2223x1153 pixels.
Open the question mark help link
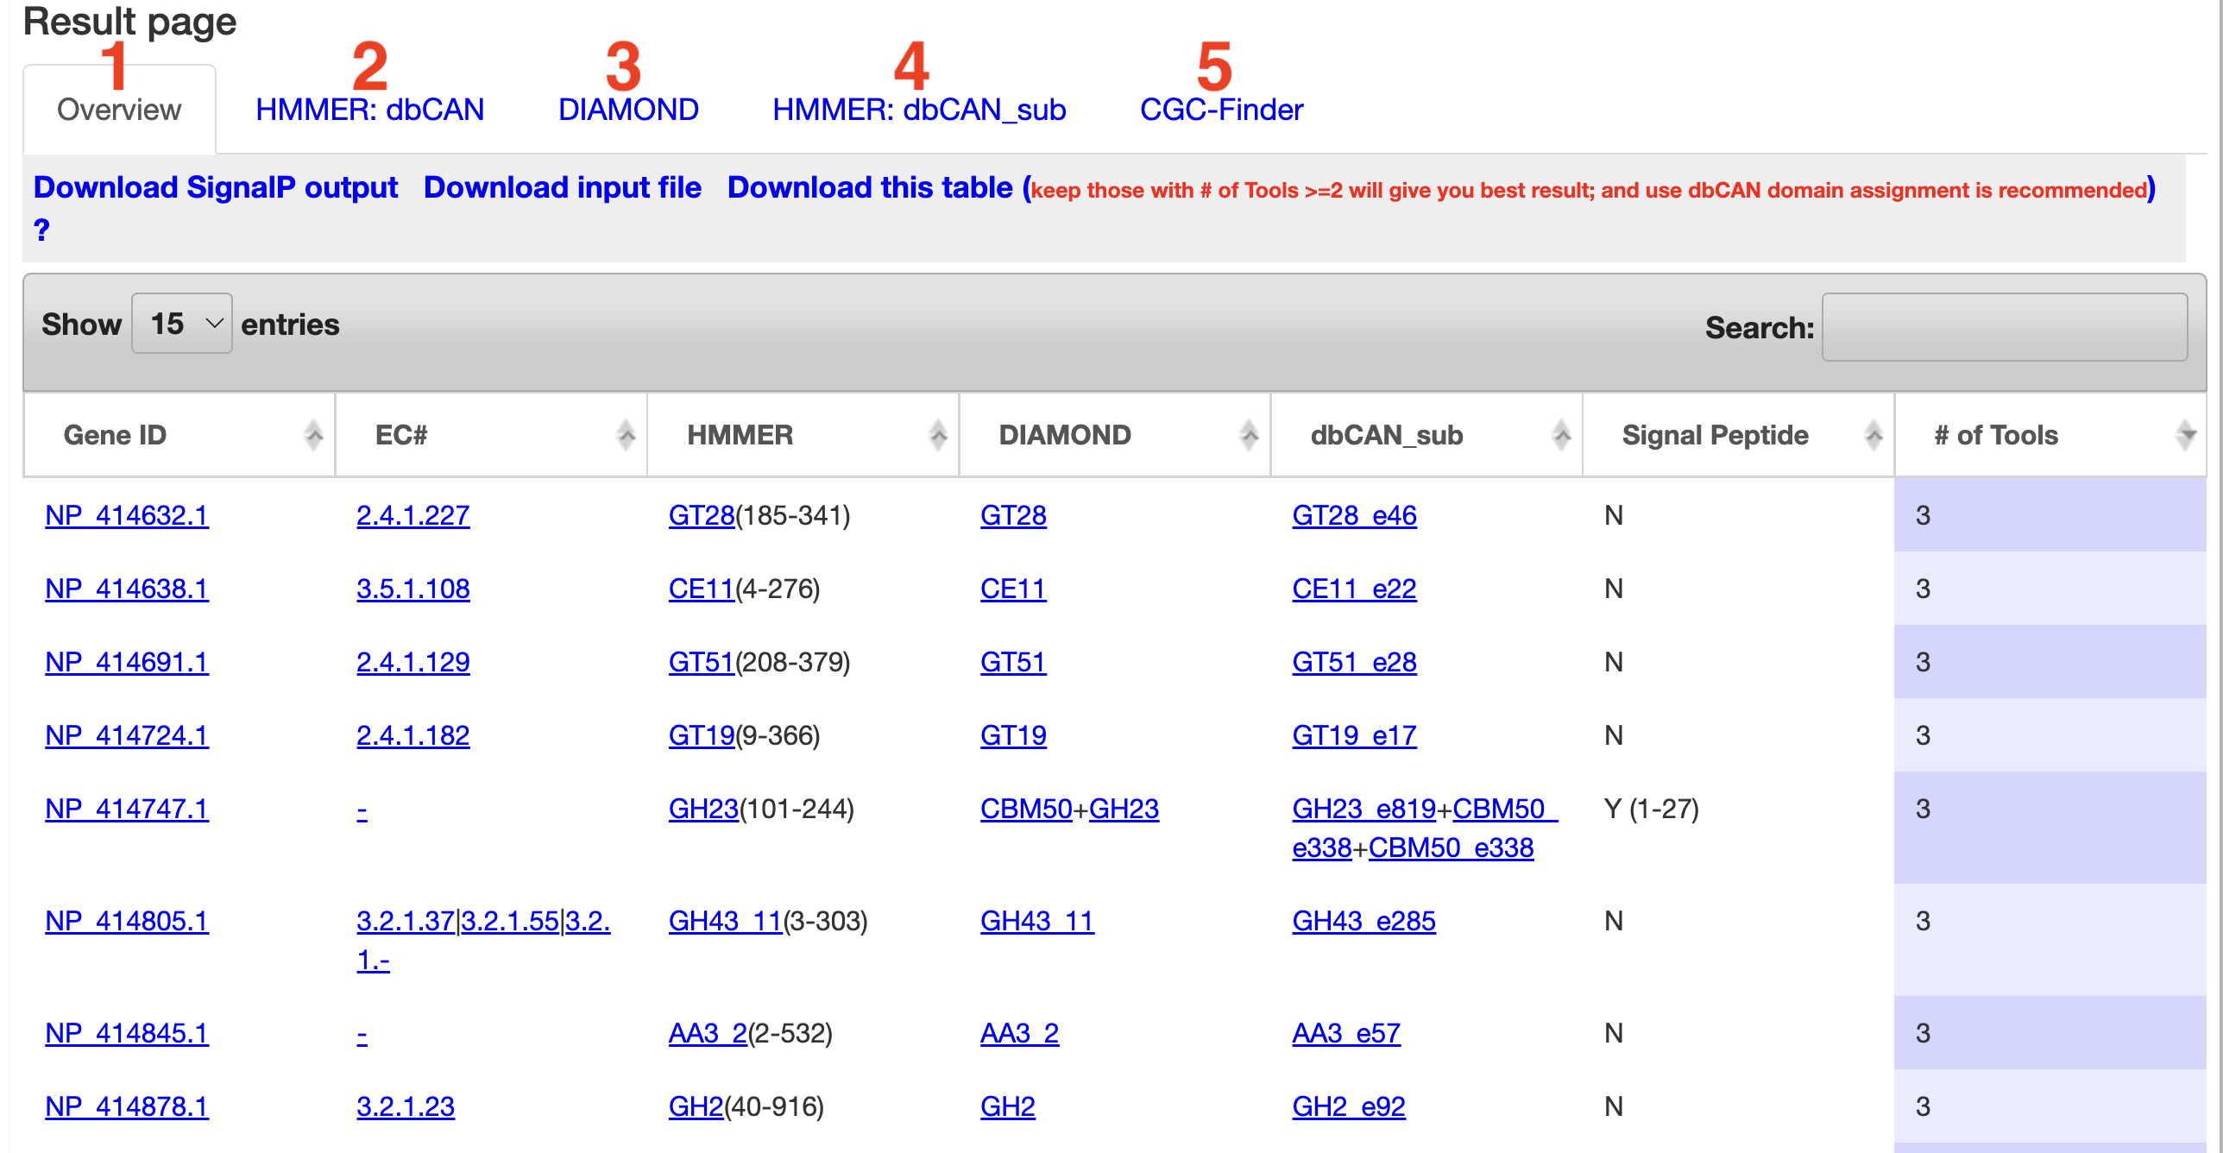[41, 230]
